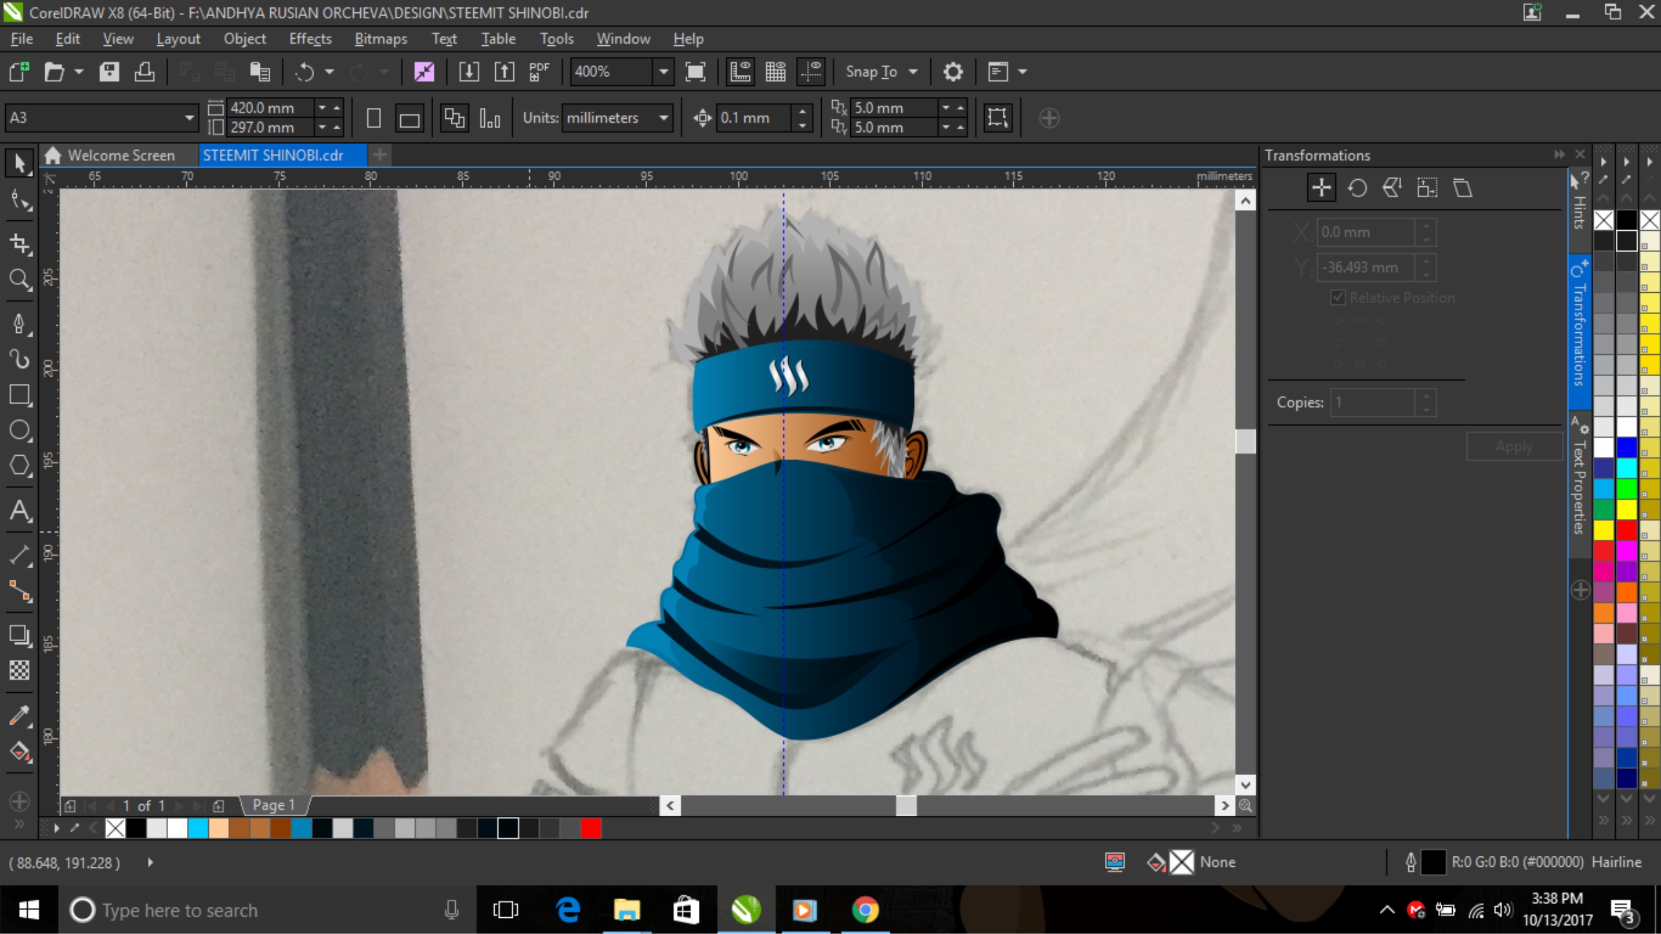The width and height of the screenshot is (1661, 934).
Task: Open the Options gear icon
Action: (952, 72)
